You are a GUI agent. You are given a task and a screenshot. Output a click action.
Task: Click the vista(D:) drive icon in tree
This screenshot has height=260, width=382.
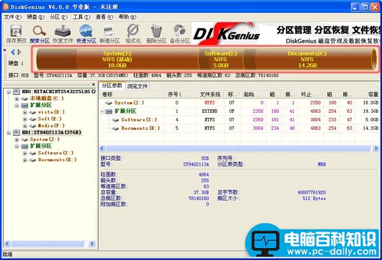click(x=32, y=112)
